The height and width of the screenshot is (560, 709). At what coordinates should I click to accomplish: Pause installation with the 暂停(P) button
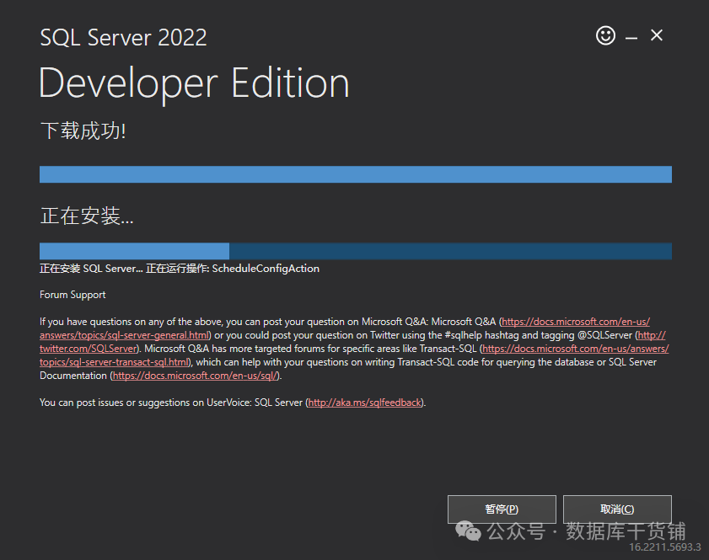click(x=502, y=509)
